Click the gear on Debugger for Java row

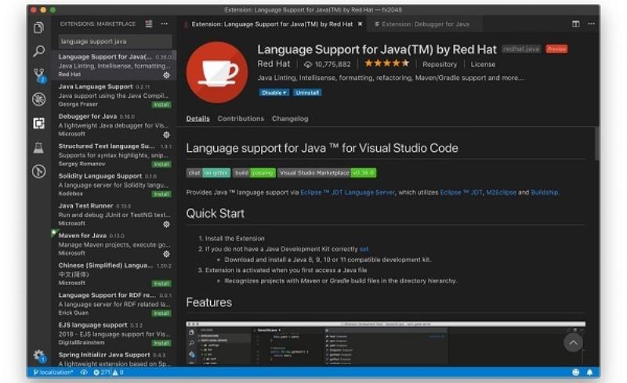[167, 135]
